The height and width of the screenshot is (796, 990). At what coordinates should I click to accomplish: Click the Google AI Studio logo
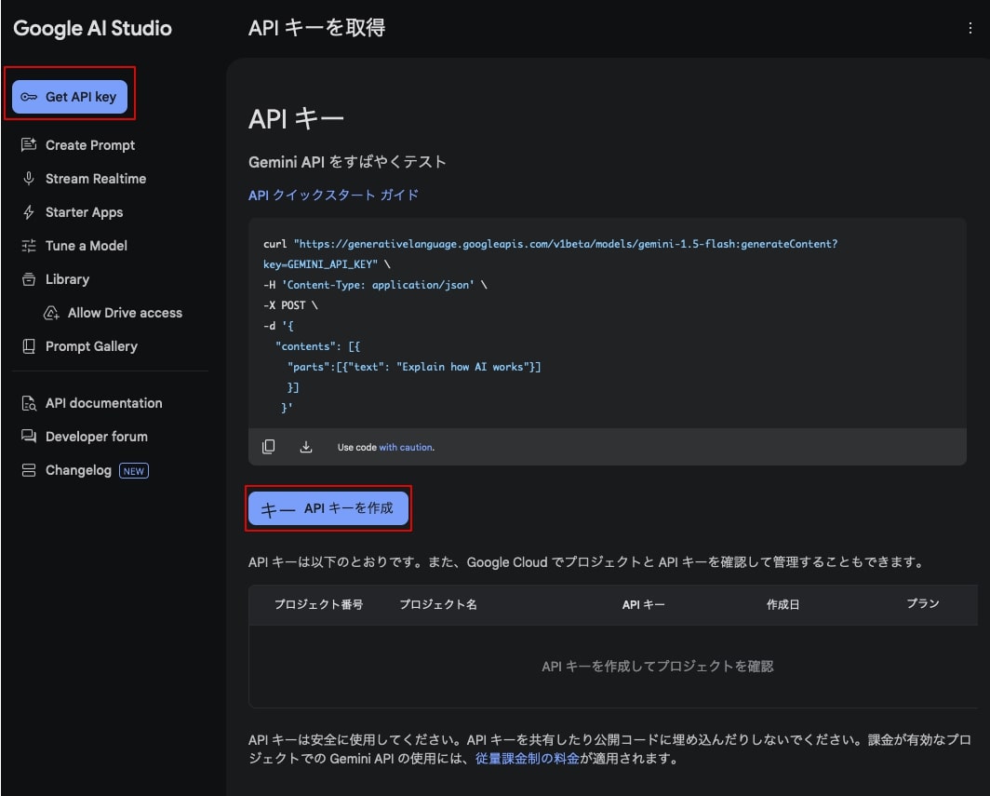point(92,29)
